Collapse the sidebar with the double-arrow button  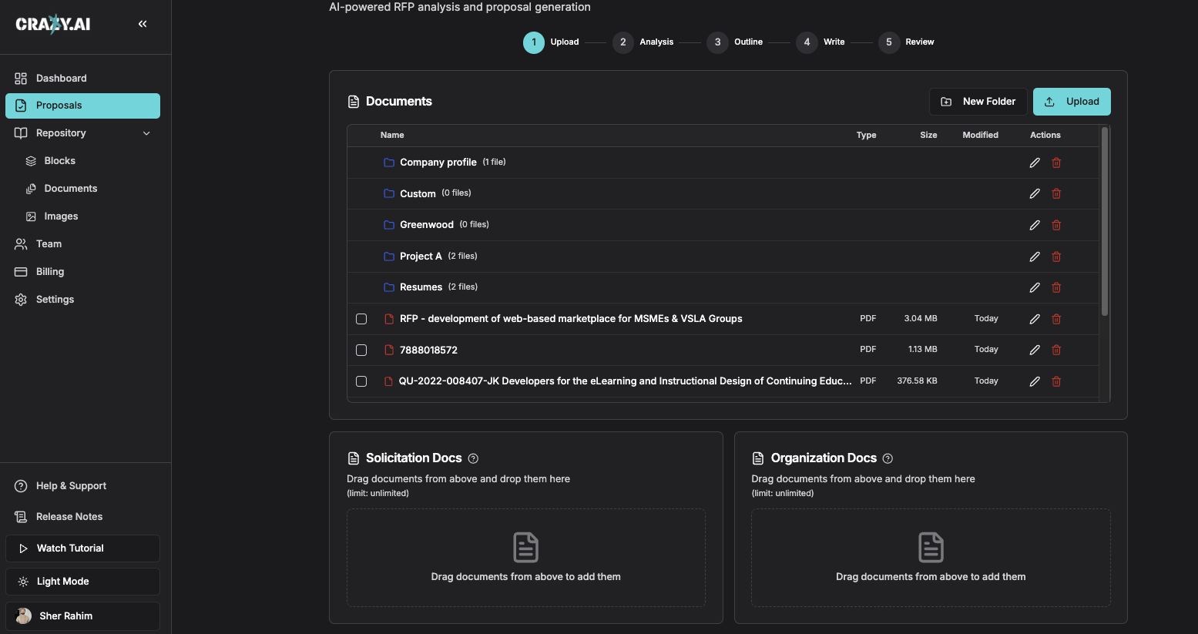point(143,23)
